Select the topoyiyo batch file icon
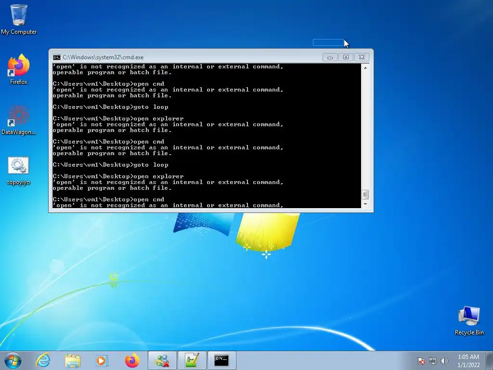 click(x=18, y=171)
